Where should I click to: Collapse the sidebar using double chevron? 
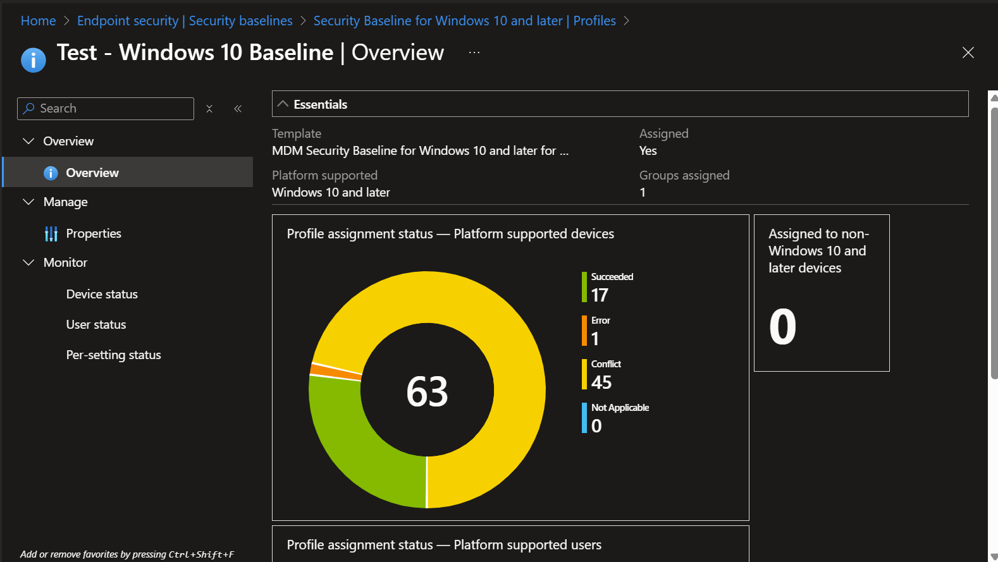pos(238,109)
